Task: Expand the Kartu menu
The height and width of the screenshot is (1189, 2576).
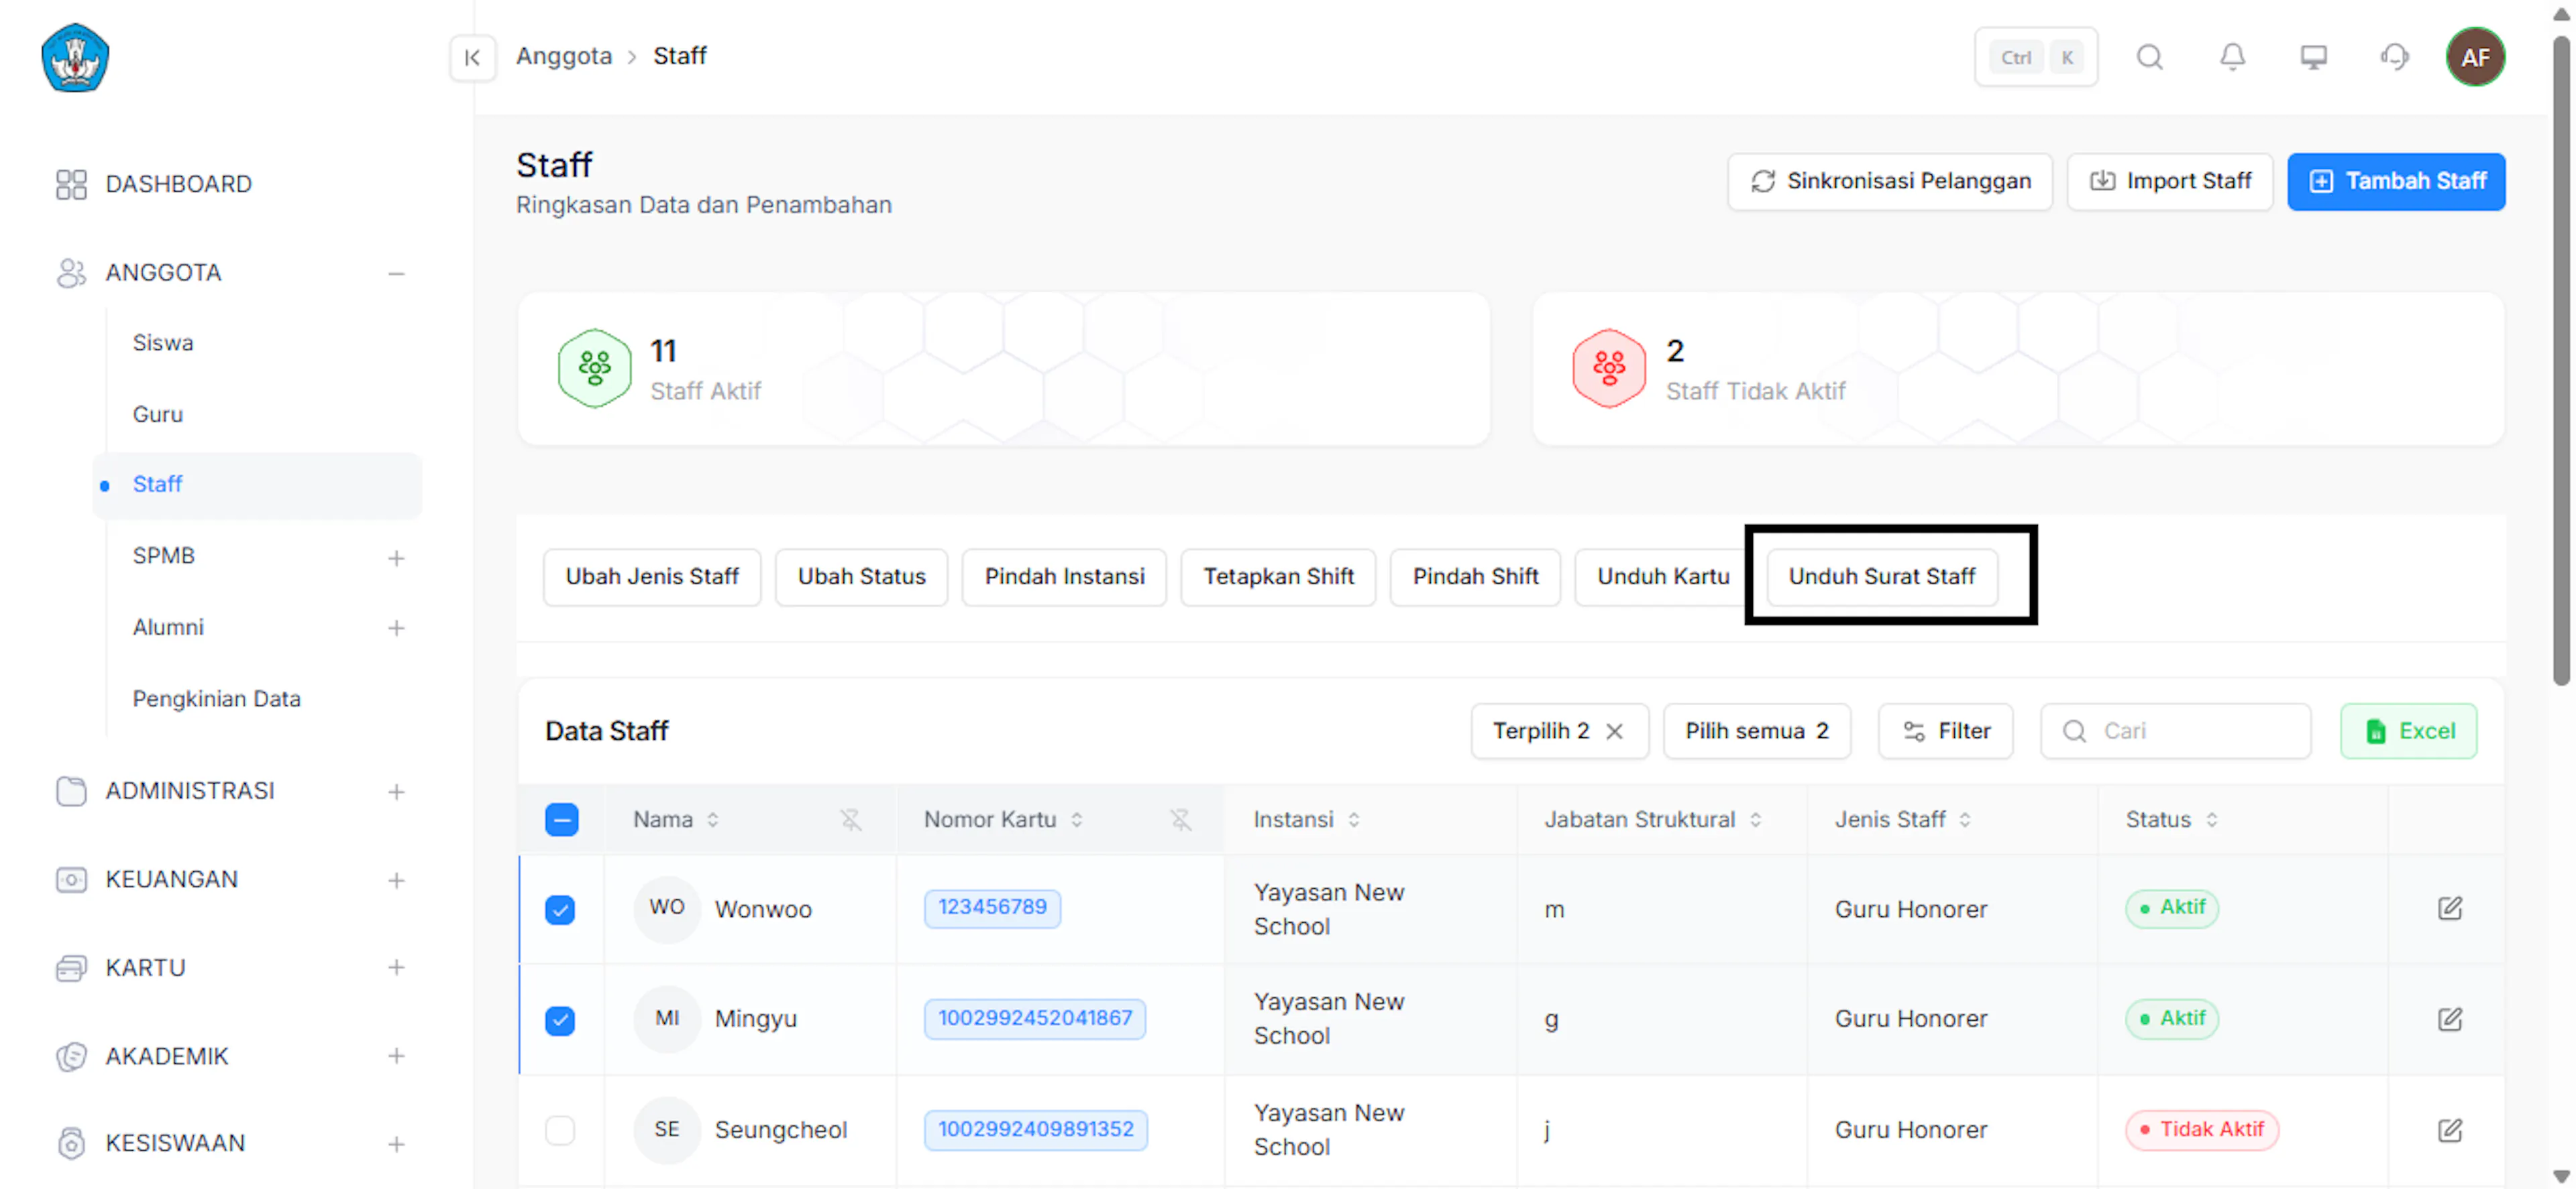Action: click(x=396, y=967)
